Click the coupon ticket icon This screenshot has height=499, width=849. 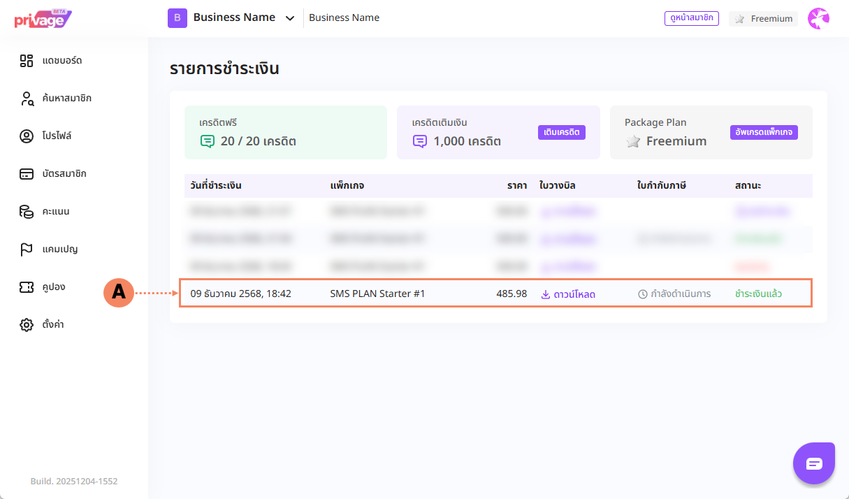27,287
